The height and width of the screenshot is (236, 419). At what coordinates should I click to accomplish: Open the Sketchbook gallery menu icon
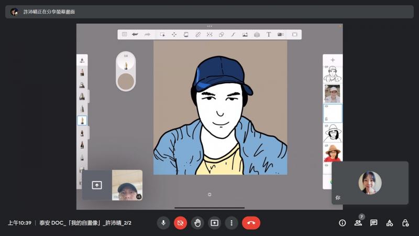[x=124, y=34]
